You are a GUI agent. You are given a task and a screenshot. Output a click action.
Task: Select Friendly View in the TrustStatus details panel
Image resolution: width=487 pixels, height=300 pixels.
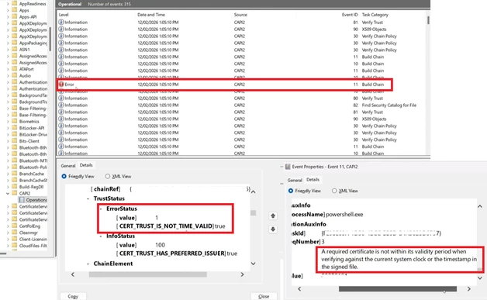tap(64, 176)
